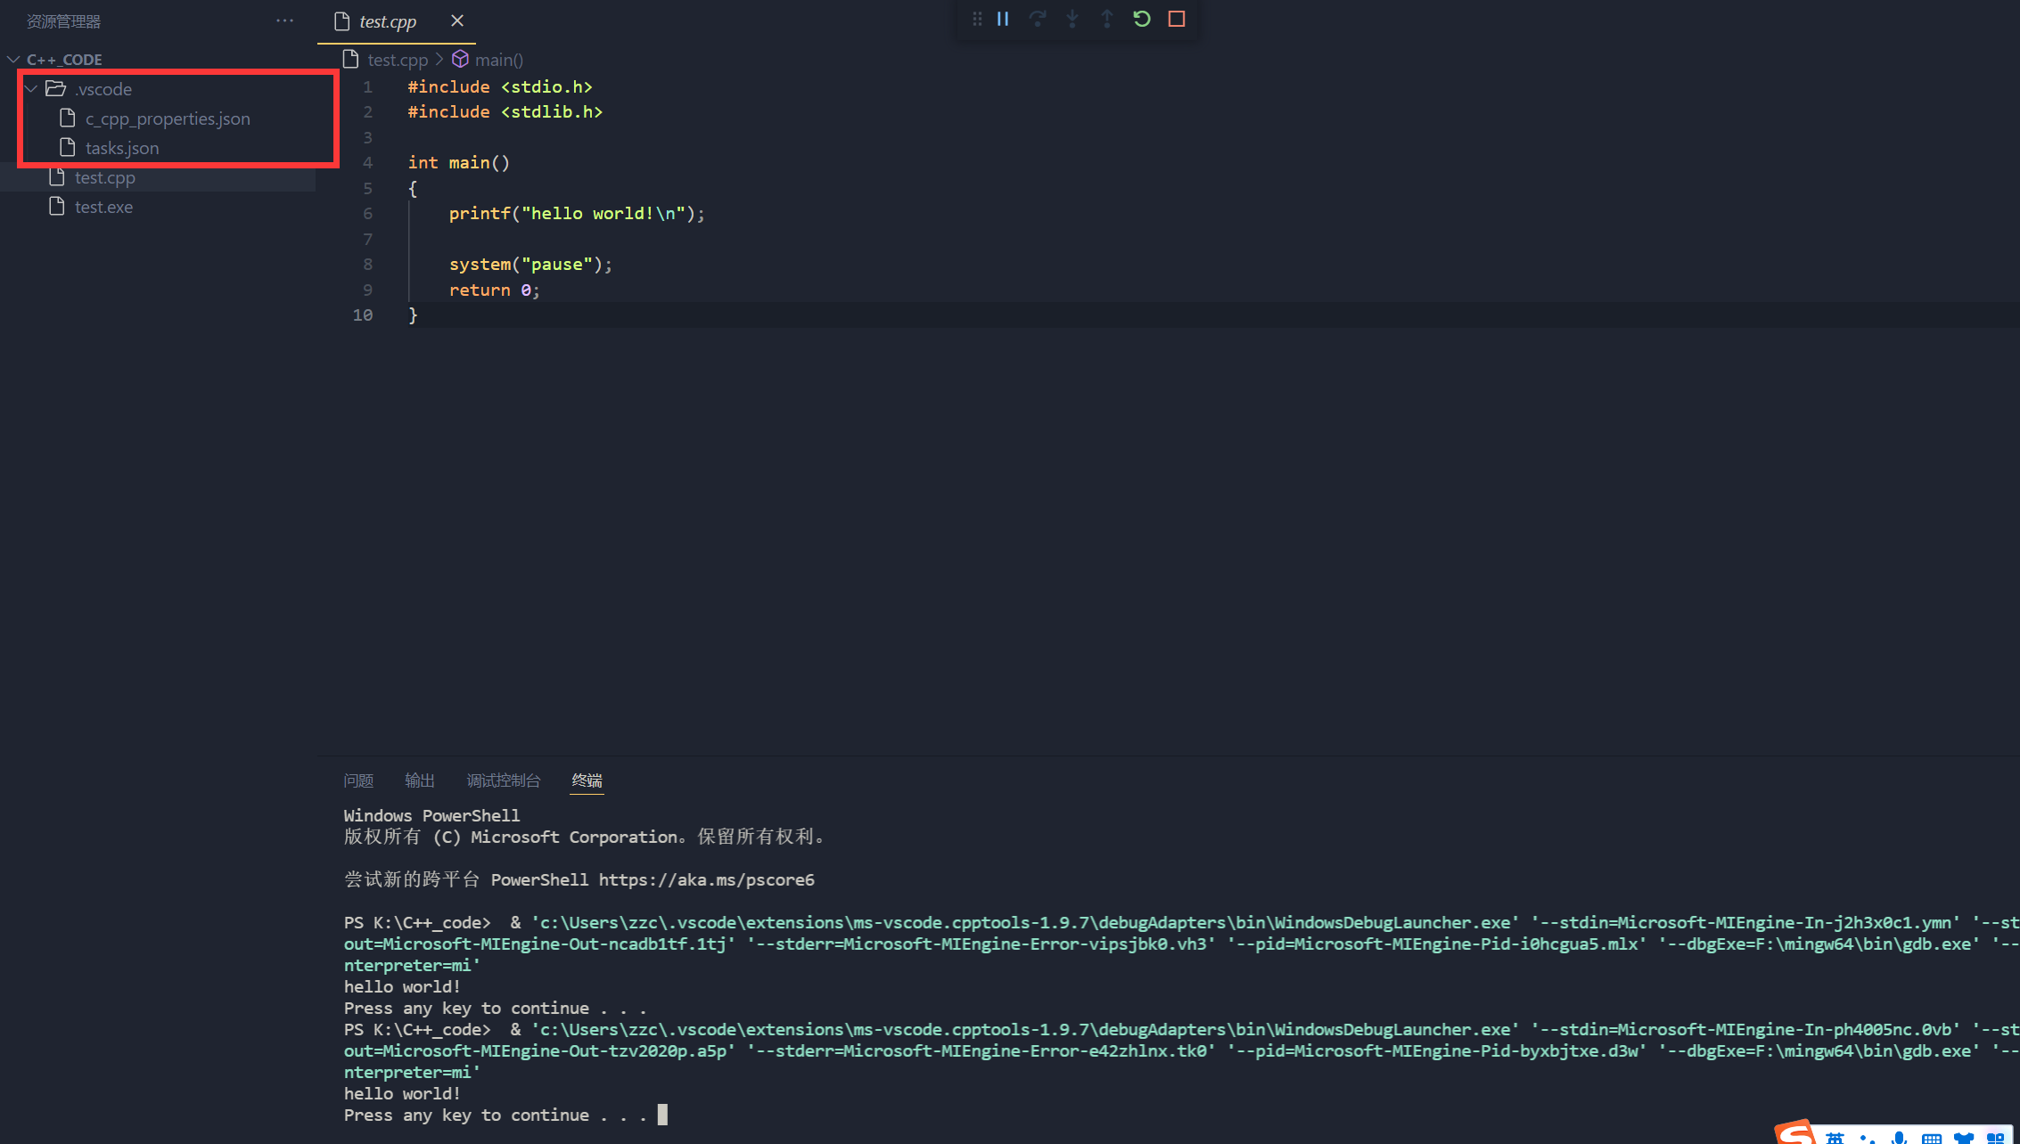
Task: Click the Step Over debug icon
Action: (1038, 19)
